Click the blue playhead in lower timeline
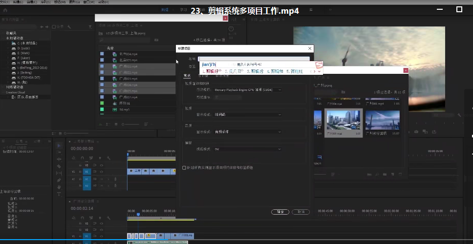473x244 pixels. [138, 215]
